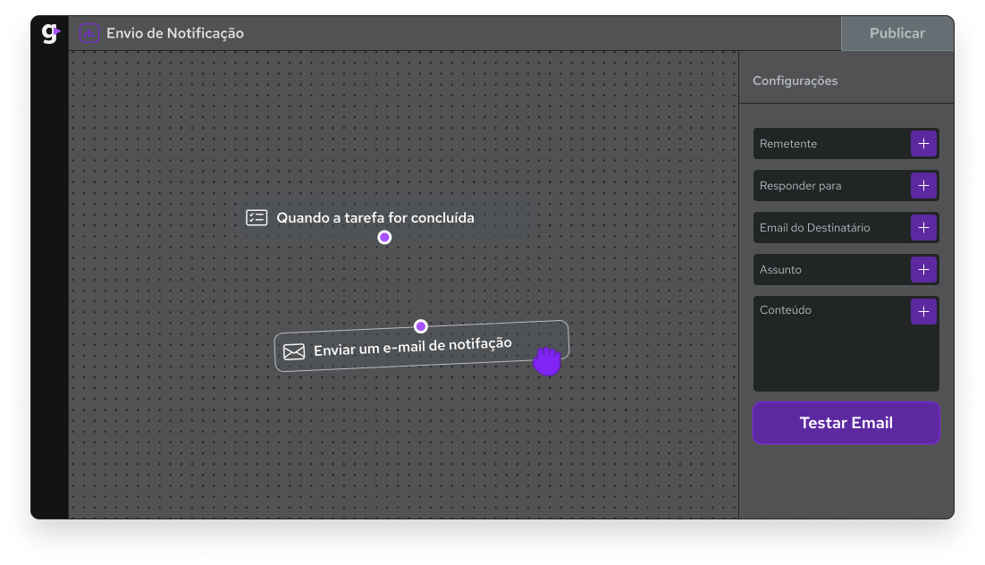Insert variable using Conteúdo plus button
Viewport: 985px width, 565px height.
click(923, 312)
